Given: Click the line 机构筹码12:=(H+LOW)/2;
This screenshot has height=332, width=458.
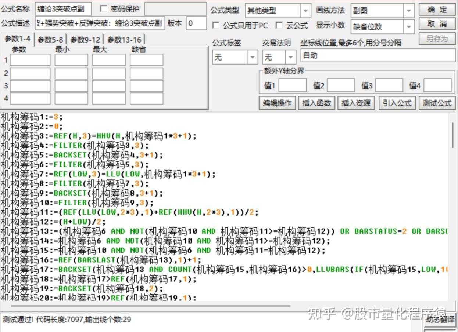Looking at the screenshot, I should coord(53,222).
